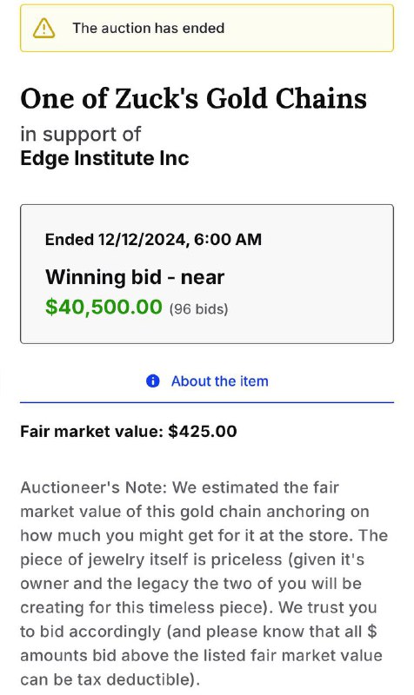The height and width of the screenshot is (695, 414).
Task: Click the Edge Institute Inc charity name
Action: (x=104, y=158)
